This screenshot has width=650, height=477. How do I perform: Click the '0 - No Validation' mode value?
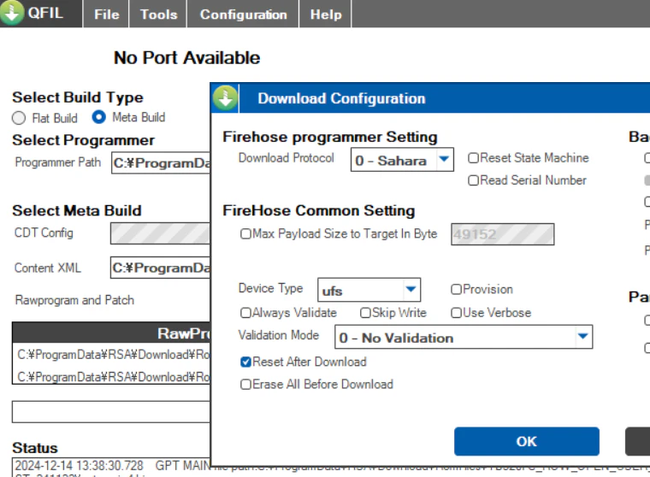pos(396,338)
